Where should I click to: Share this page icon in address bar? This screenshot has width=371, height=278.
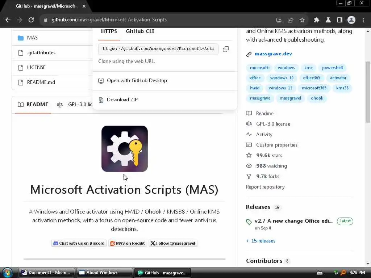(290, 20)
